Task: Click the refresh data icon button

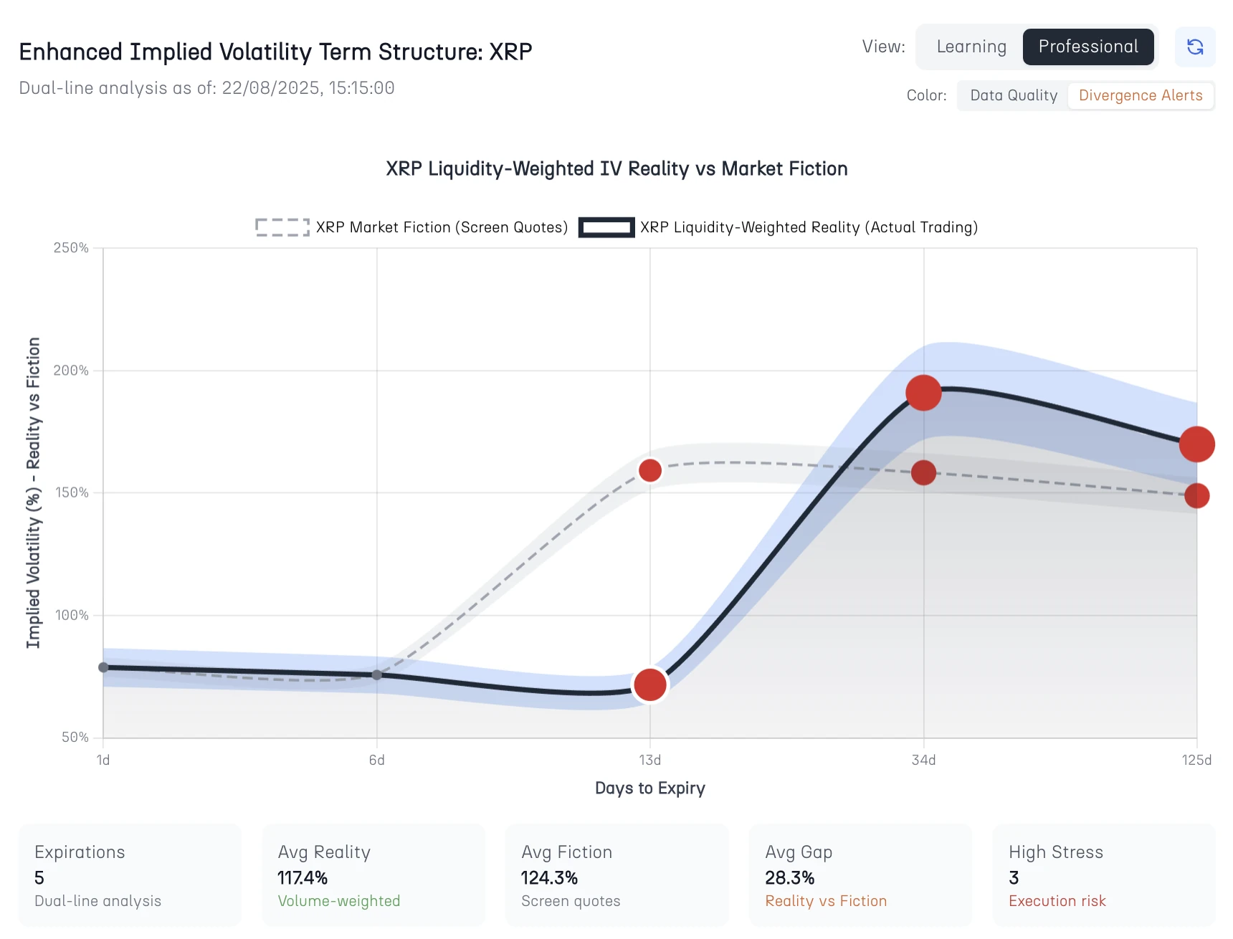Action: (x=1195, y=47)
